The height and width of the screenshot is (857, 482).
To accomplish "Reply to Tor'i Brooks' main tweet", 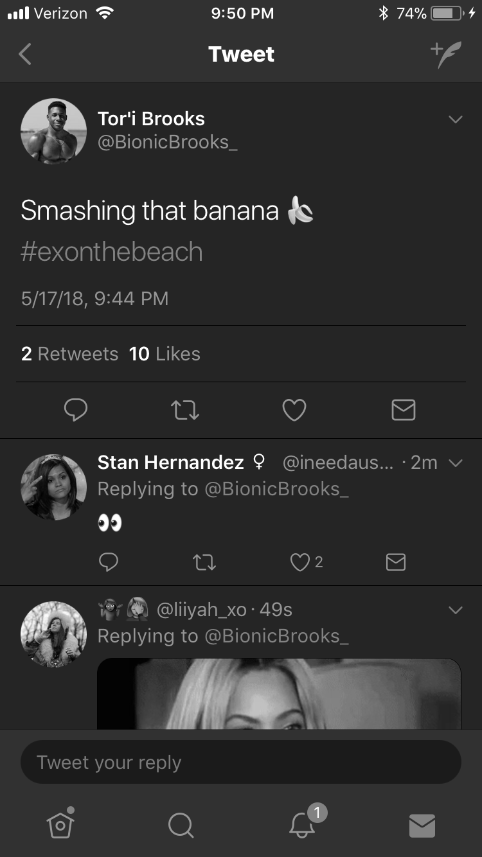I will (x=76, y=410).
